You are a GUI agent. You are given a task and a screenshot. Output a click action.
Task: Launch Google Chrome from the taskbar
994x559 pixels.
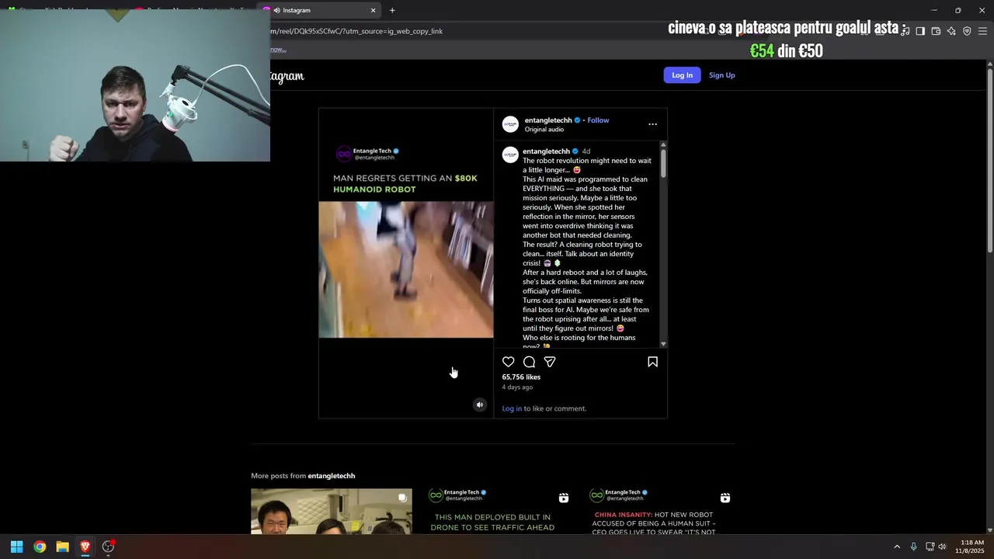point(40,547)
